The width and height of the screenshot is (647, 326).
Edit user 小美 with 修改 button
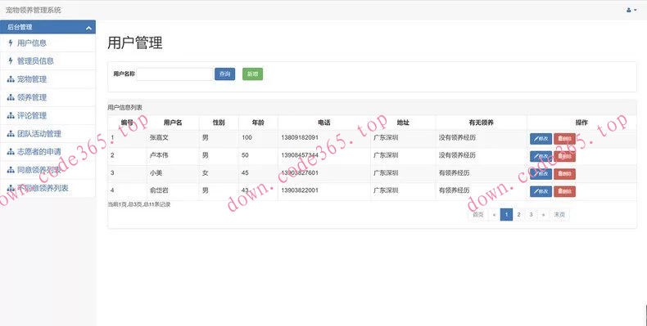pyautogui.click(x=541, y=174)
